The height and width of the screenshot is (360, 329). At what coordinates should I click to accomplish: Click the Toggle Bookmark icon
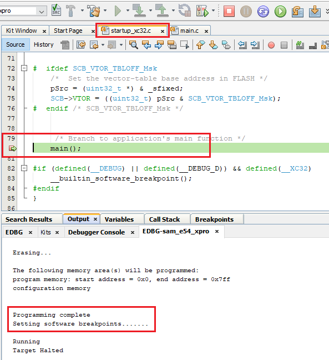[x=226, y=44]
